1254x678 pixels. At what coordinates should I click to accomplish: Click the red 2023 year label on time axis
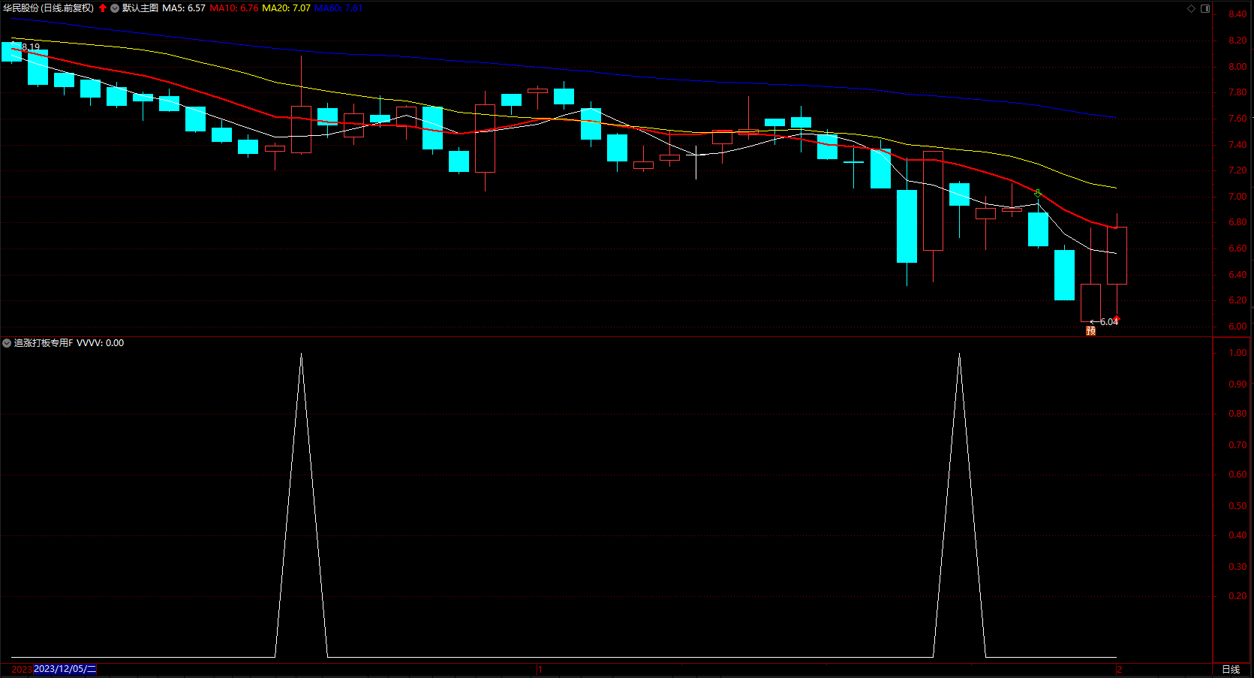(22, 669)
